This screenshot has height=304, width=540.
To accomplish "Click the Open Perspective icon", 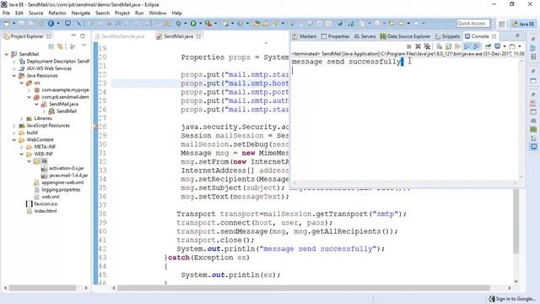I will click(501, 24).
